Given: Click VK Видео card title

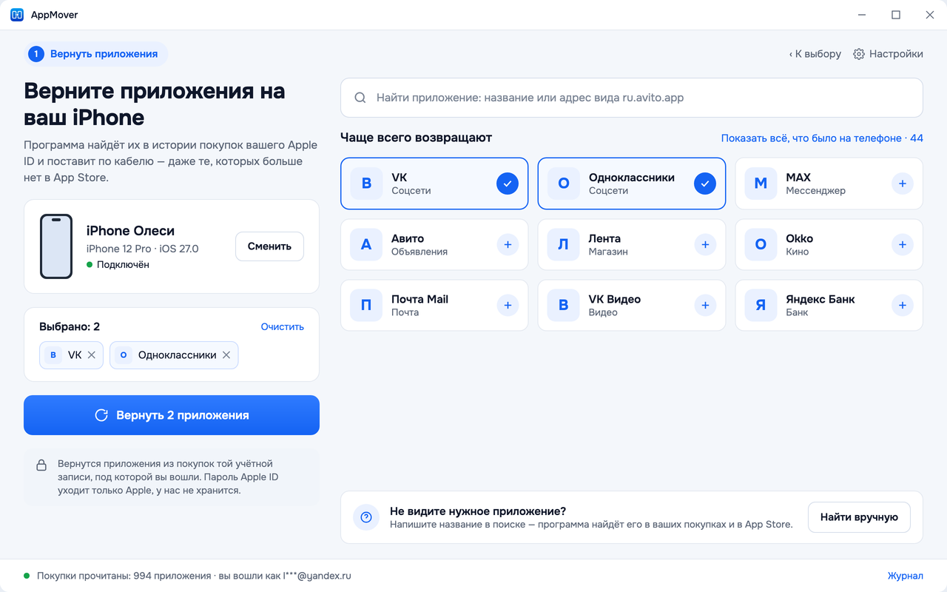Looking at the screenshot, I should (x=615, y=299).
